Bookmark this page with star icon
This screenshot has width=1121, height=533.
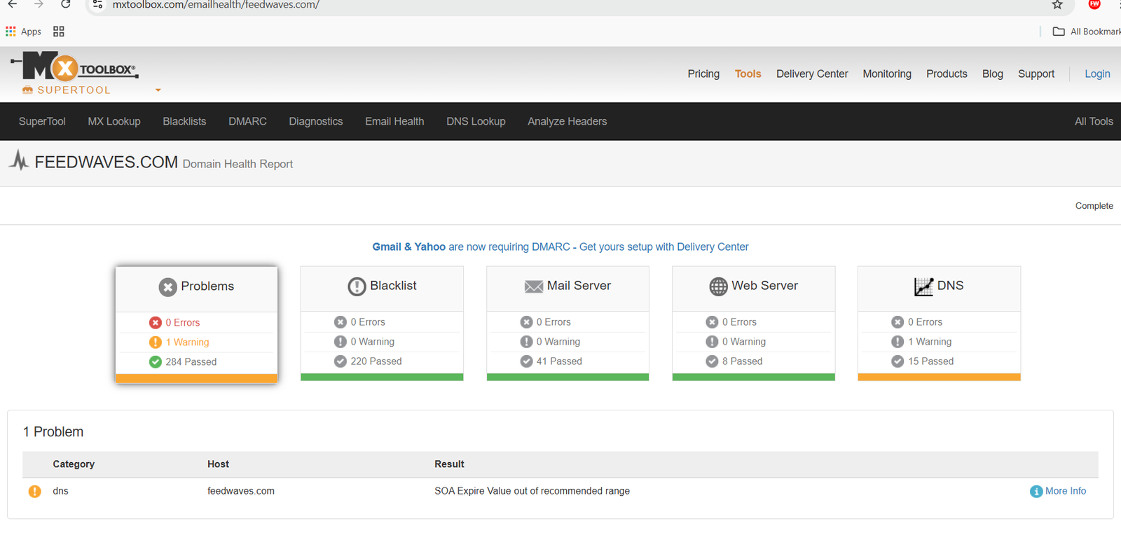pyautogui.click(x=1057, y=5)
